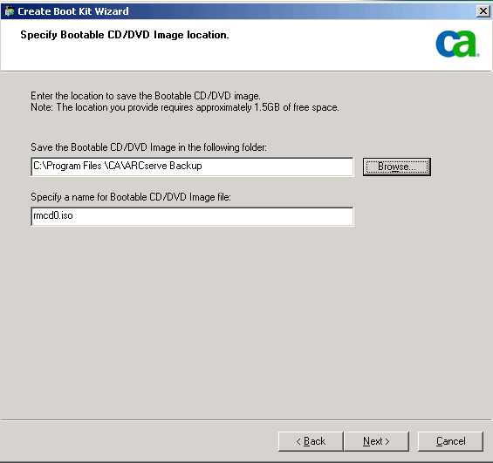The image size is (493, 463).
Task: Go to the Next wizard step
Action: point(376,441)
